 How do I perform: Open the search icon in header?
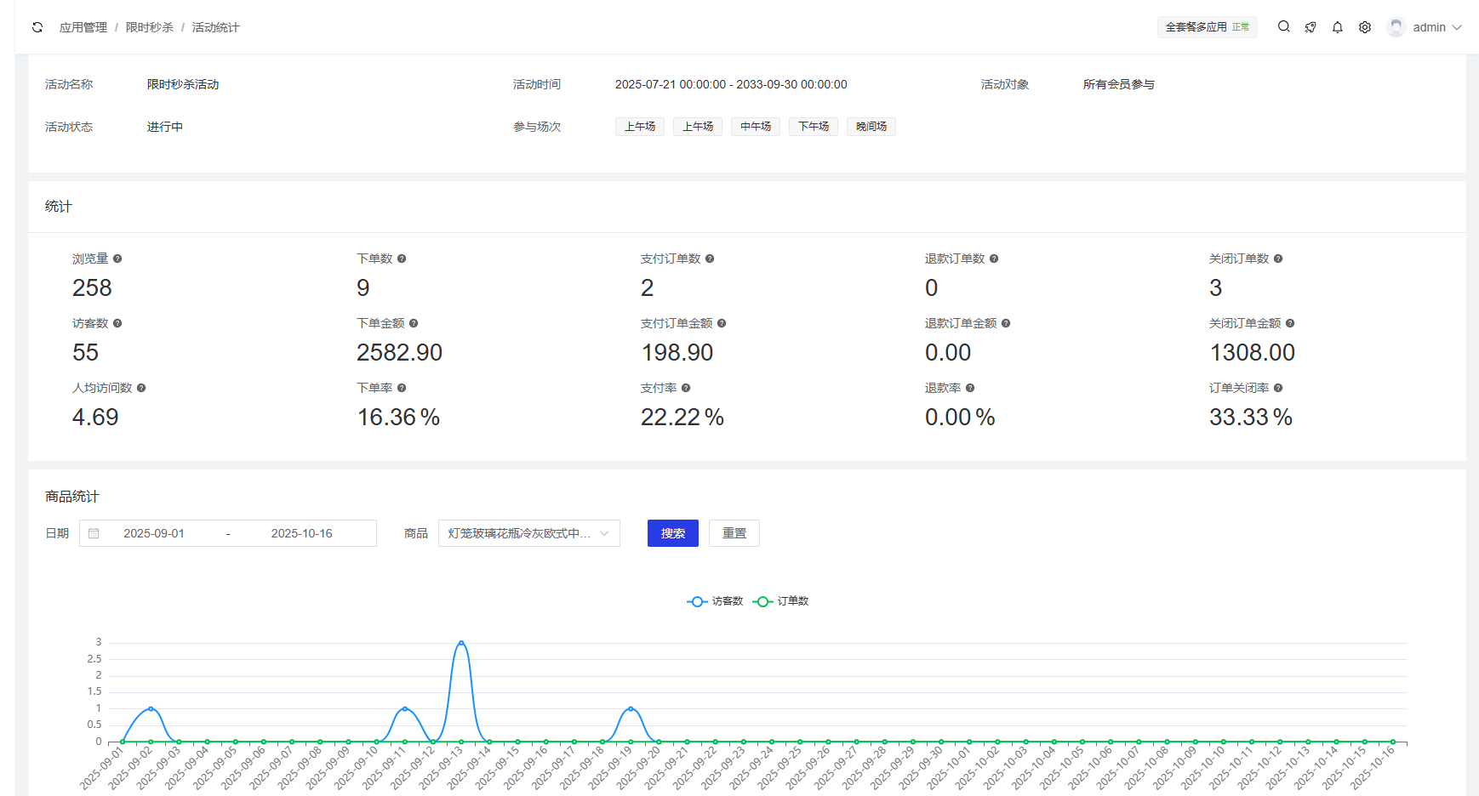pos(1283,27)
